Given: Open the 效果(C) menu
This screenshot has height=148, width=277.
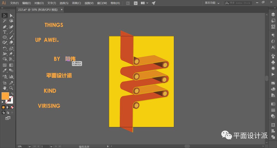Looking at the screenshot, I should pos(76,3).
